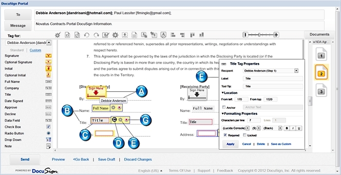Click zoom in plus button
Viewport: 341px width, 175px height.
pyautogui.click(x=276, y=35)
